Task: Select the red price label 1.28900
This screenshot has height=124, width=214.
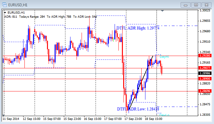Action: coord(205,79)
